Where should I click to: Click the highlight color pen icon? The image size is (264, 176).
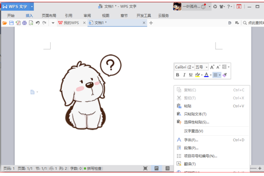tap(197, 75)
